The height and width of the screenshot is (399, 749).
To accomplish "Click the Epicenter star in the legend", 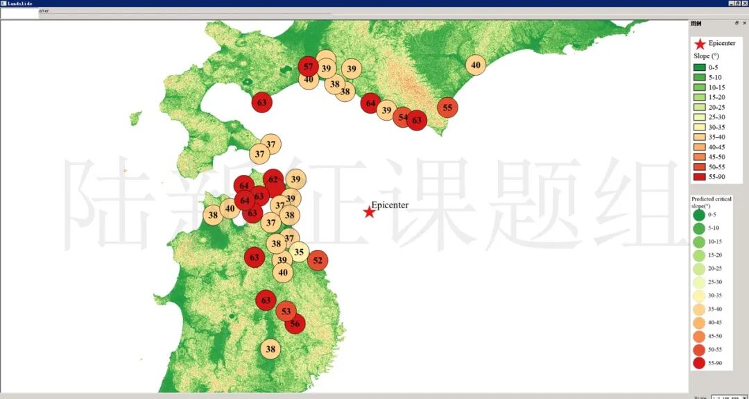I will [x=700, y=44].
